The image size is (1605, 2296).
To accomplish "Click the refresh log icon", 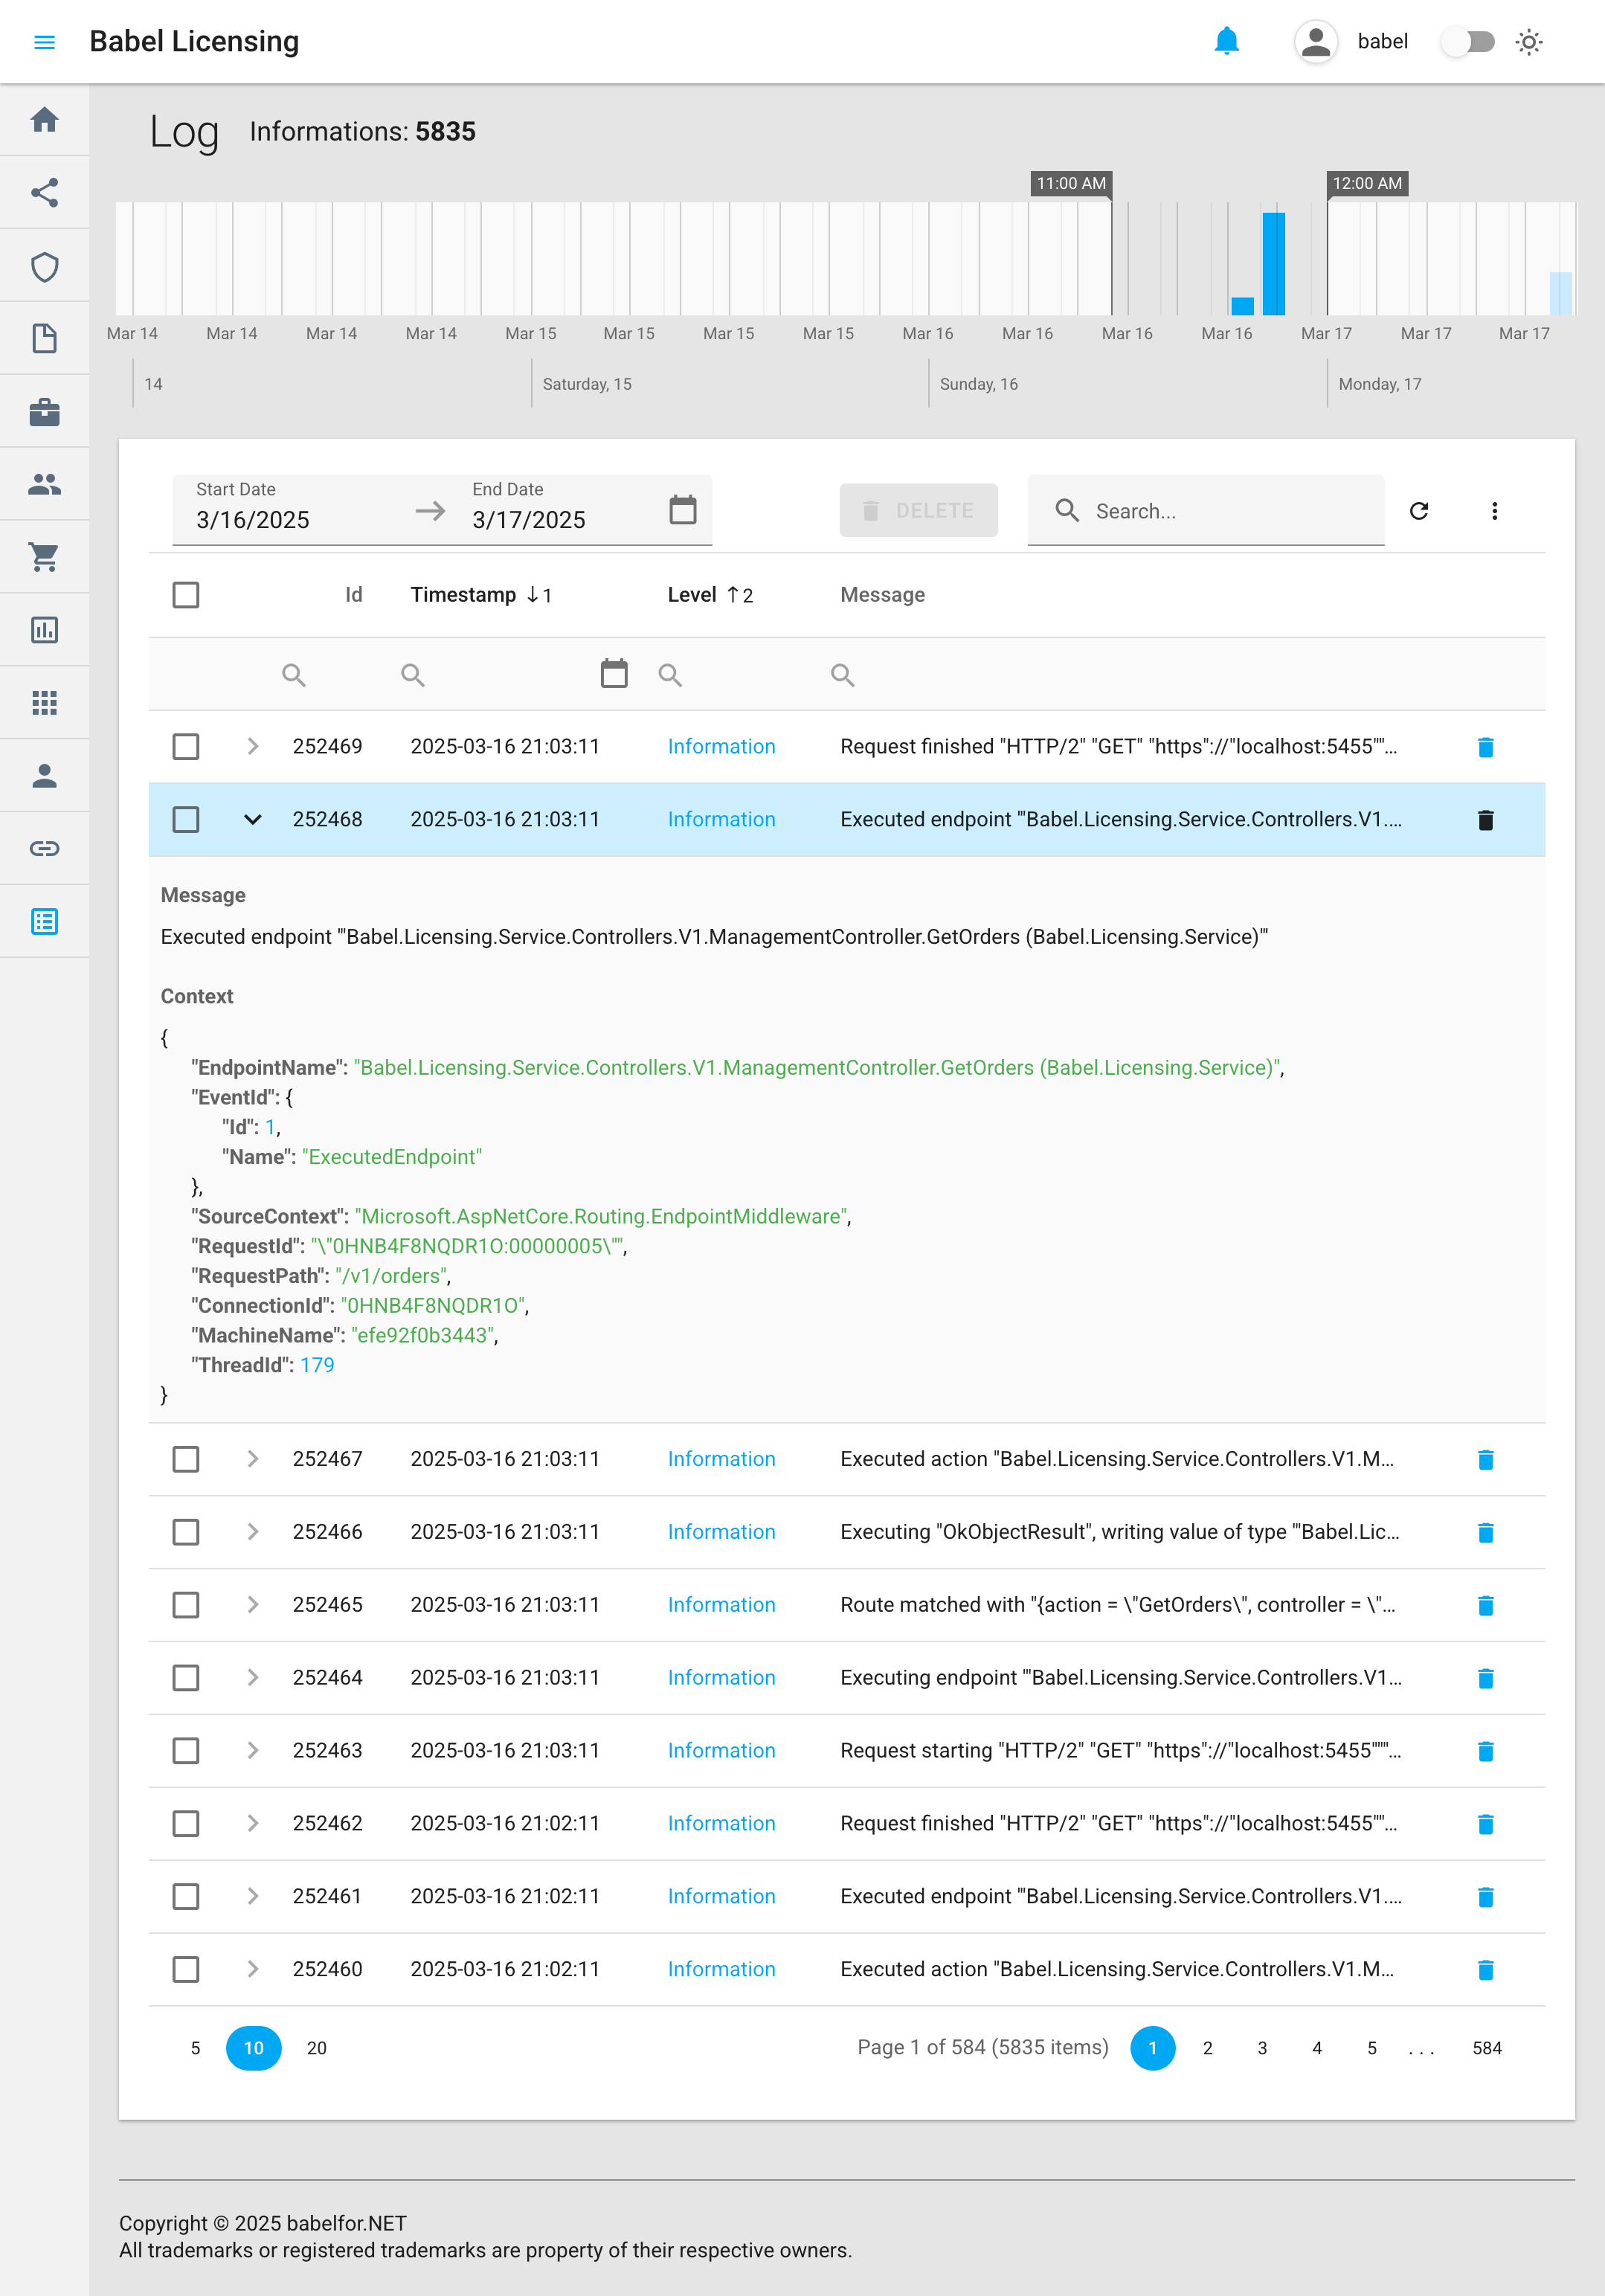I will click(x=1418, y=511).
